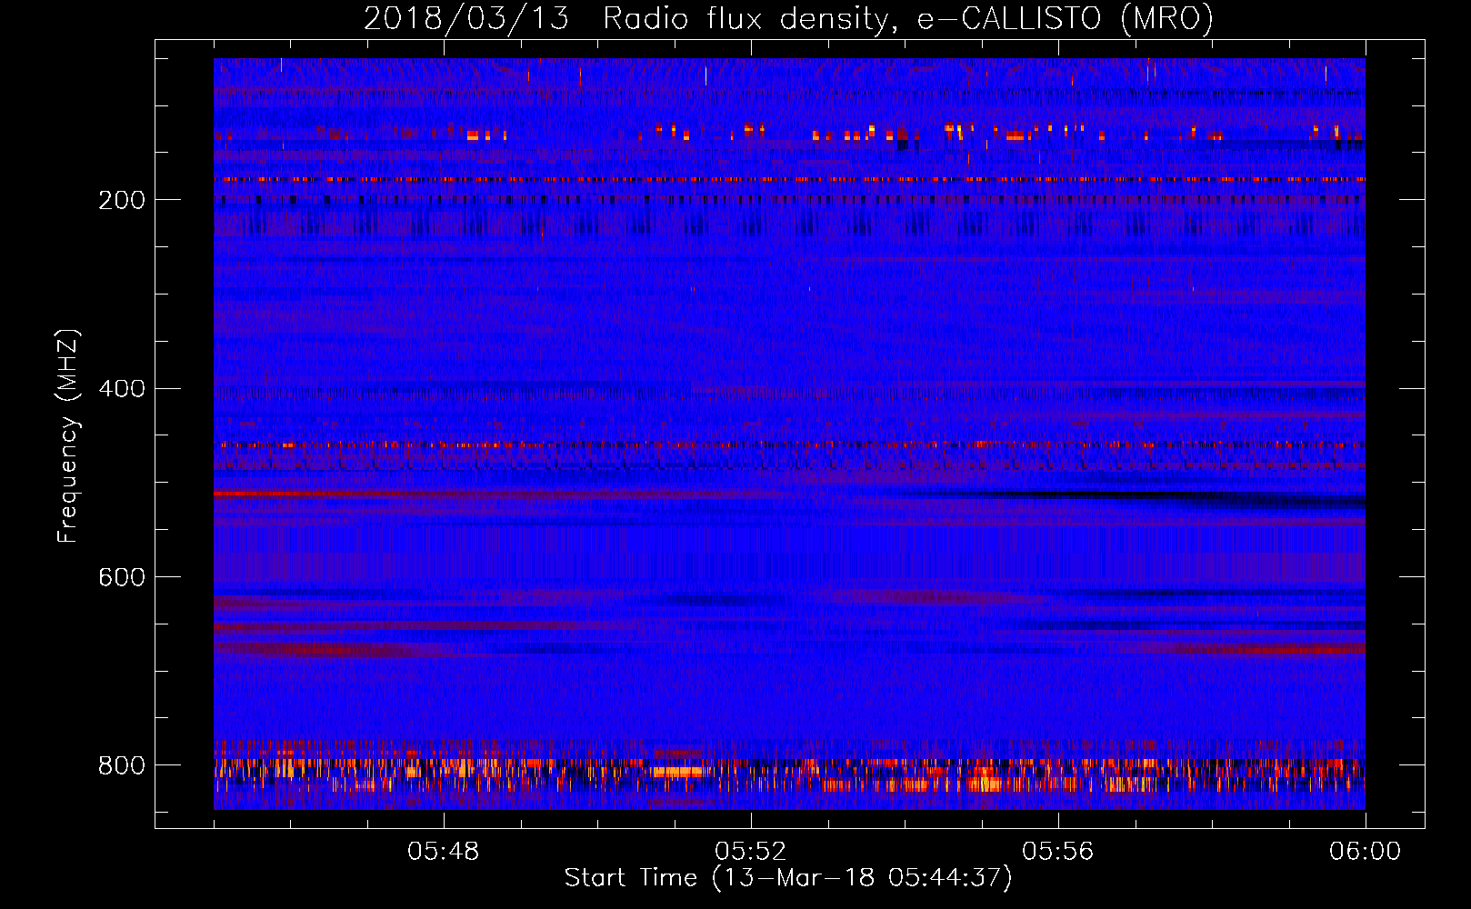Click the 'Frequency (MHZ)' y-axis label
Viewport: 1471px width, 909px height.
point(68,435)
